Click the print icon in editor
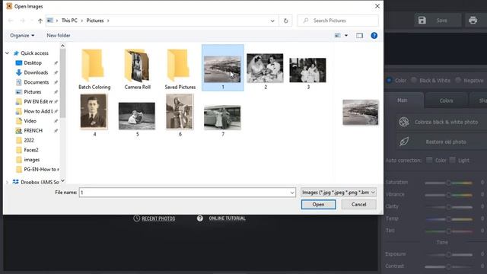 pyautogui.click(x=473, y=21)
